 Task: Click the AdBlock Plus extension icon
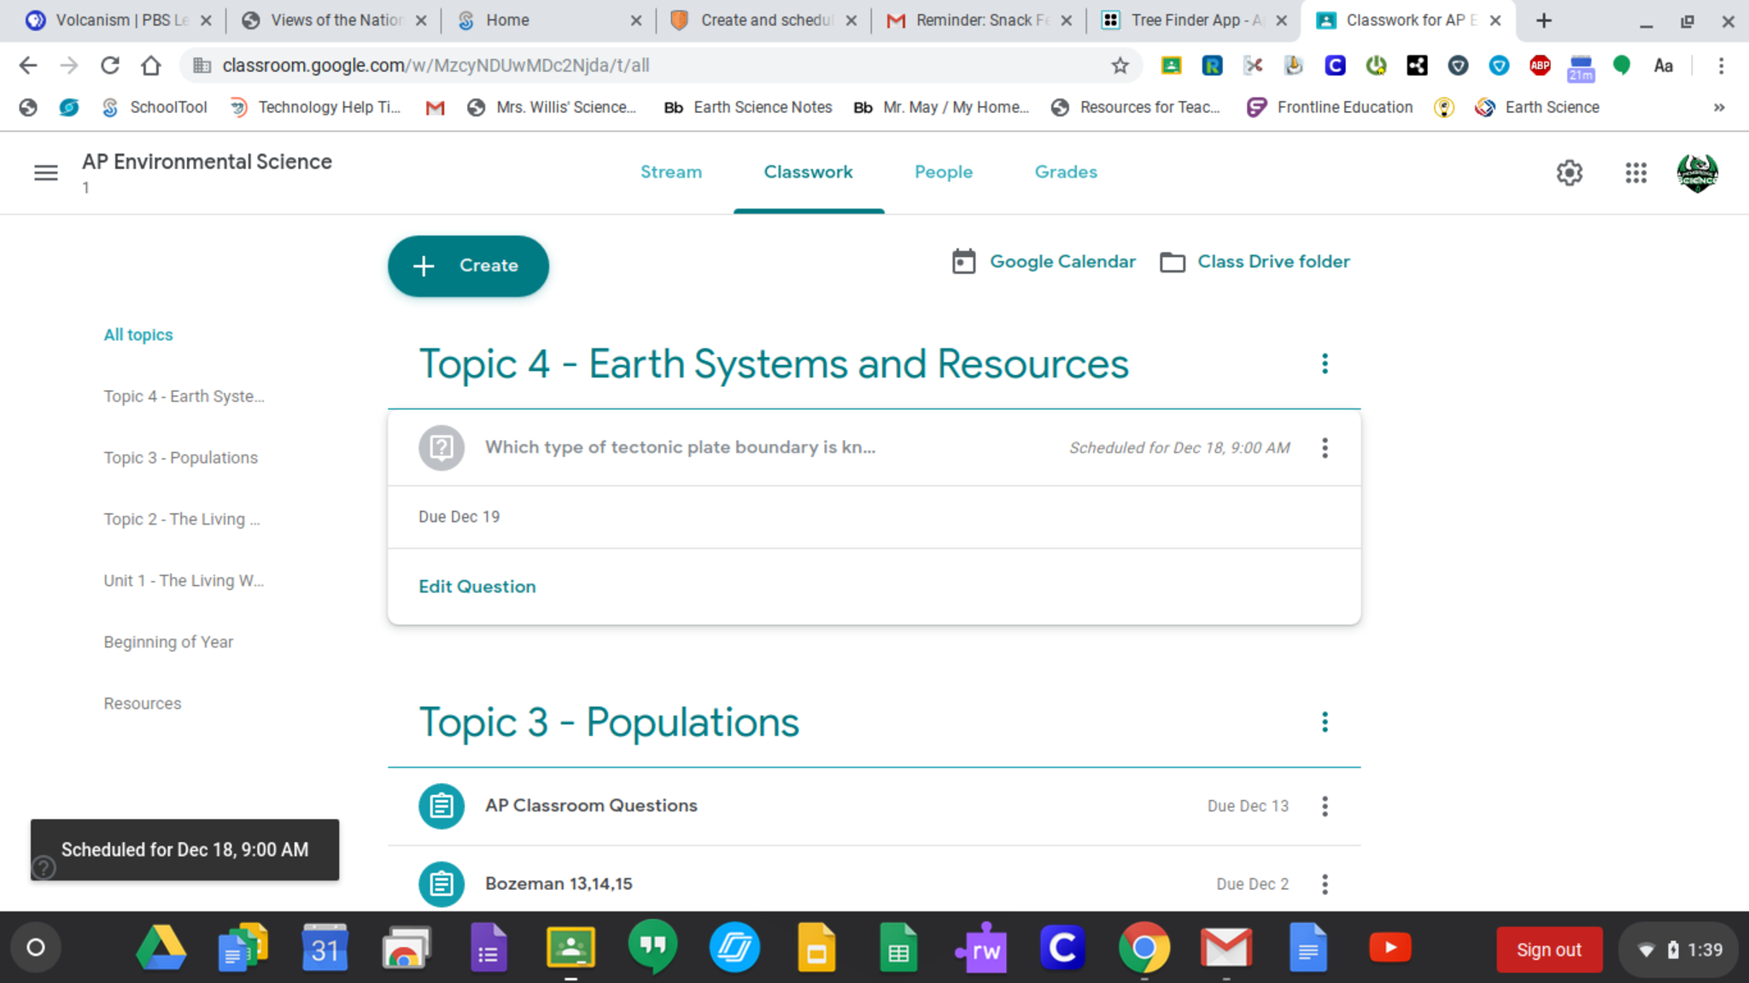tap(1540, 66)
